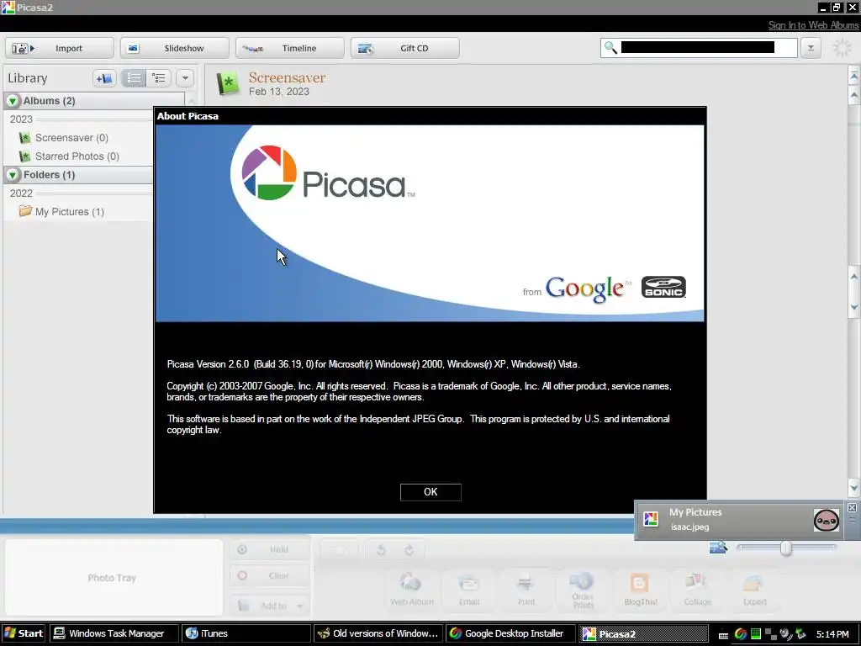
Task: Click the Collage icon
Action: click(697, 589)
